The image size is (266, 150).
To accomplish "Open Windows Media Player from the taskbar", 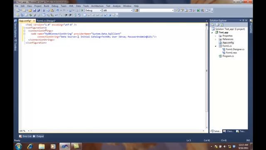I will (x=53, y=146).
